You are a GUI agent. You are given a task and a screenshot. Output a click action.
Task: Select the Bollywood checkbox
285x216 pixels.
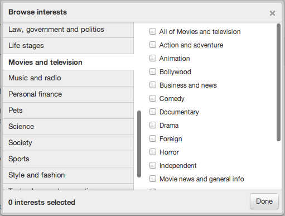pyautogui.click(x=153, y=71)
